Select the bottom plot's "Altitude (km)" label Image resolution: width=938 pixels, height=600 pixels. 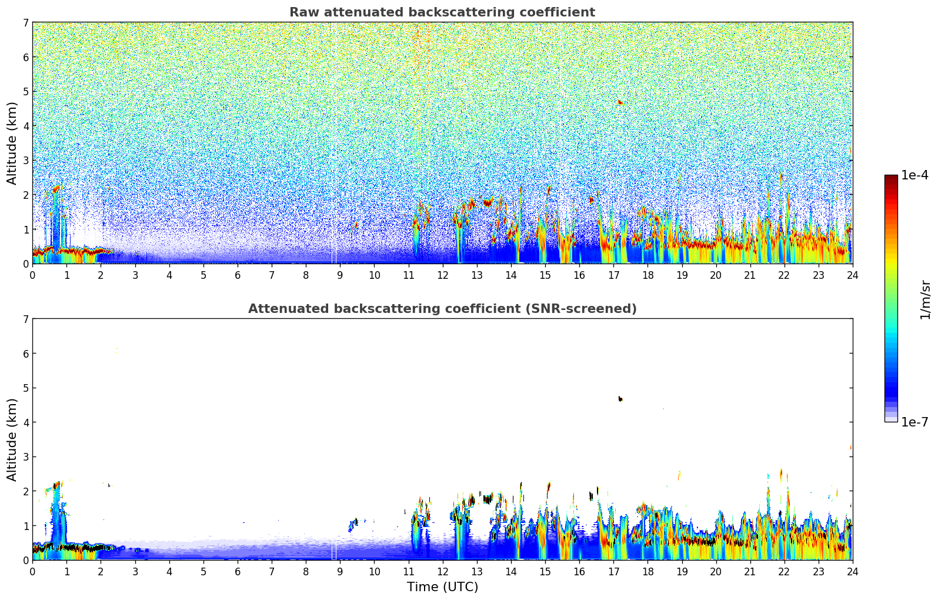[x=12, y=439]
